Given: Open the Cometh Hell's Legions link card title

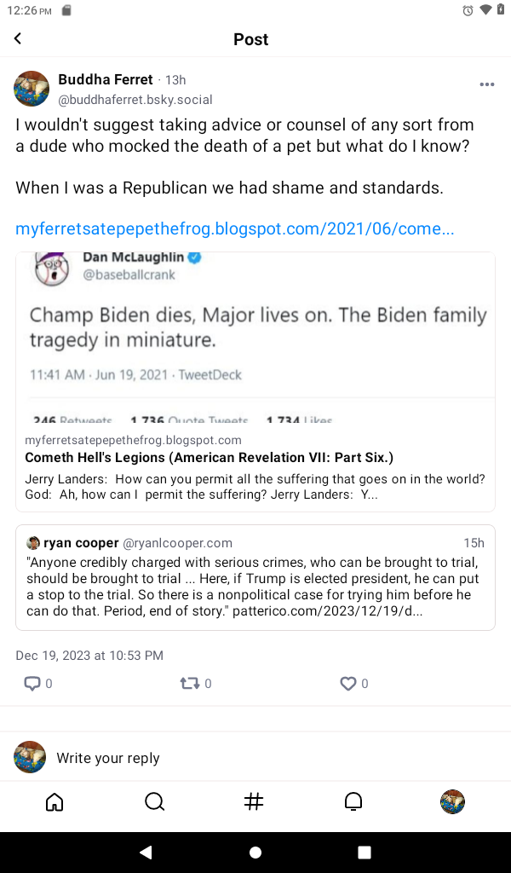Looking at the screenshot, I should click(209, 458).
